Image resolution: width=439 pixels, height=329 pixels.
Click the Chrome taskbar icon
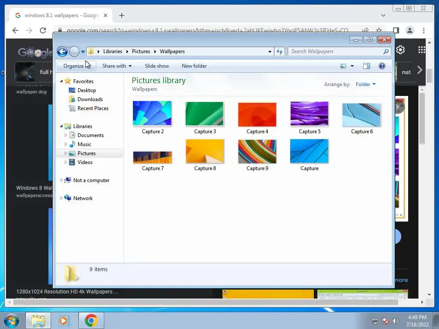click(x=91, y=320)
